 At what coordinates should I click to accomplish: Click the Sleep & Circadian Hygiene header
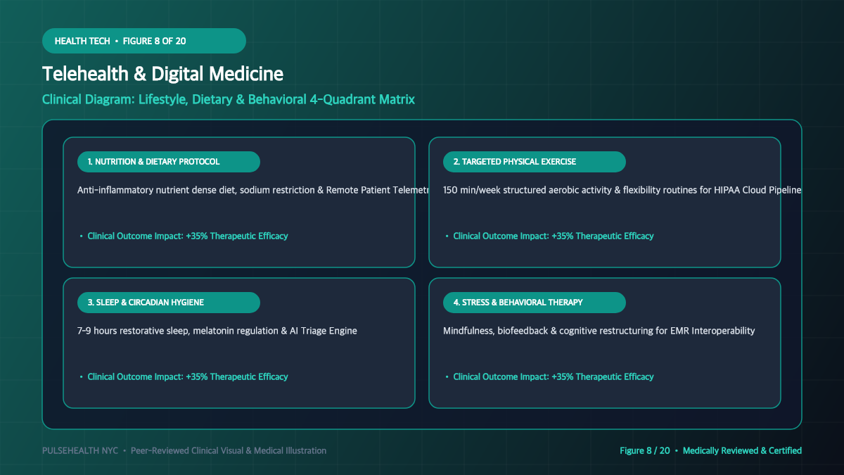pyautogui.click(x=169, y=303)
